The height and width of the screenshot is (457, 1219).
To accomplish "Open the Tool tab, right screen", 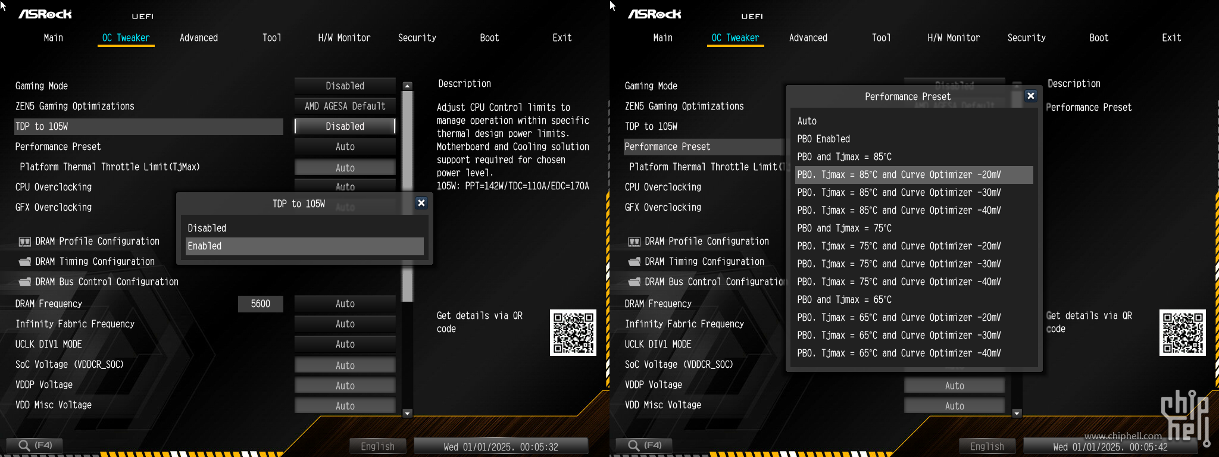I will [882, 37].
